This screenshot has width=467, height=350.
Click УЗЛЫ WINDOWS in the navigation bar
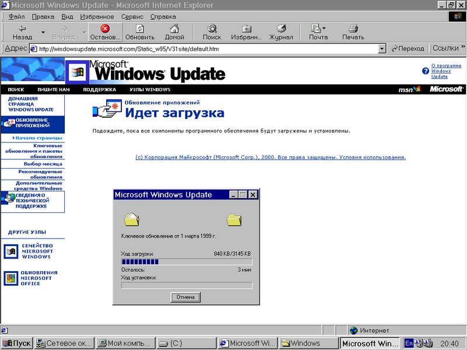click(x=150, y=90)
